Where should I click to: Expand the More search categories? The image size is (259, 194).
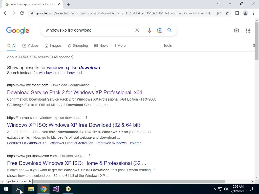tap(120, 46)
